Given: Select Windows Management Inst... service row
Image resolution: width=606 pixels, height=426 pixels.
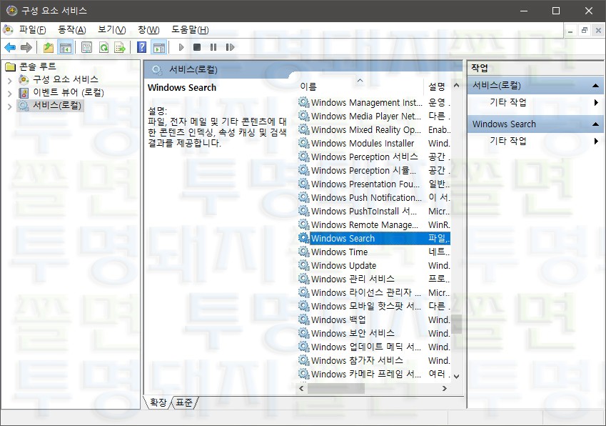Looking at the screenshot, I should point(374,102).
